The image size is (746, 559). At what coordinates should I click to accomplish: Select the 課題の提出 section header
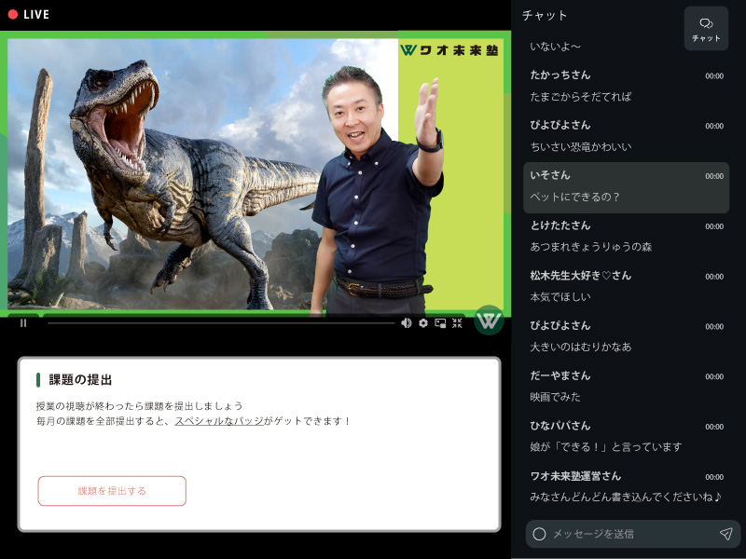pos(69,380)
